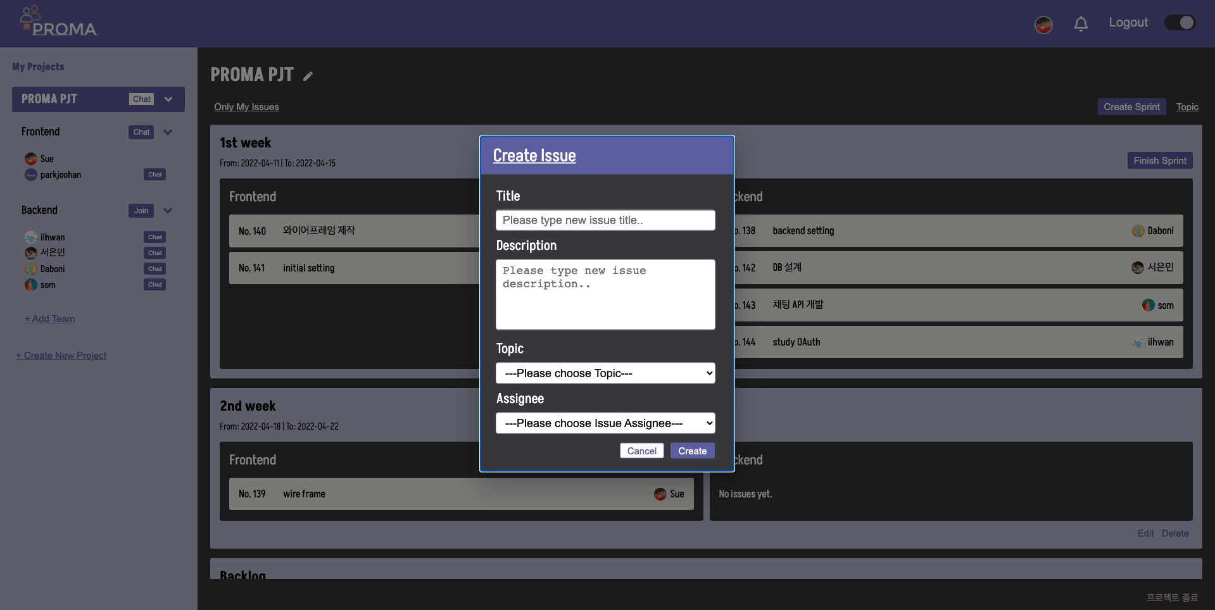Switch to the Topic view
The image size is (1215, 610).
1187,107
